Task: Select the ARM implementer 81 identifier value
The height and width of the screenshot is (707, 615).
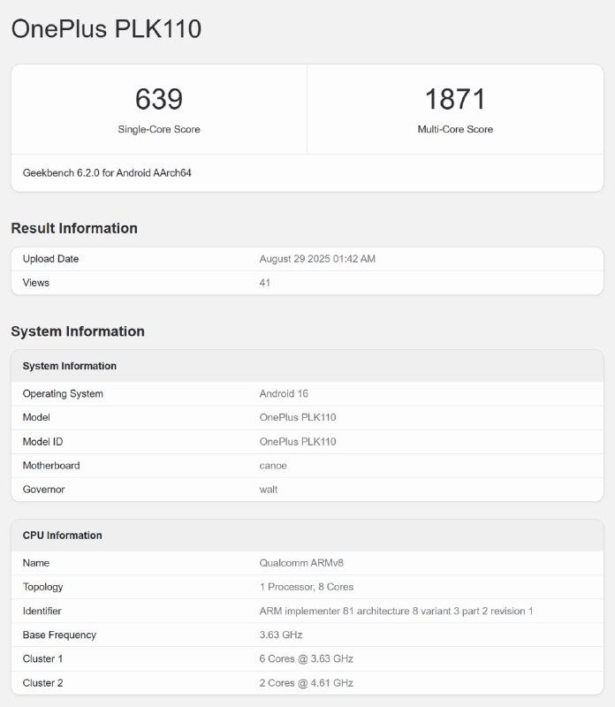Action: click(396, 612)
